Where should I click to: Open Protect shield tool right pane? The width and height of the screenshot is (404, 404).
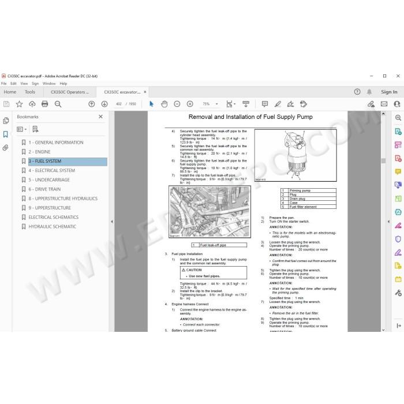(398, 239)
